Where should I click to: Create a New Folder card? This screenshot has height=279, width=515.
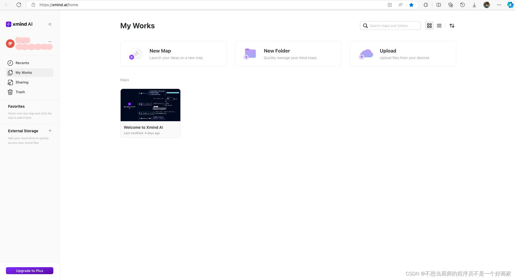pos(288,54)
